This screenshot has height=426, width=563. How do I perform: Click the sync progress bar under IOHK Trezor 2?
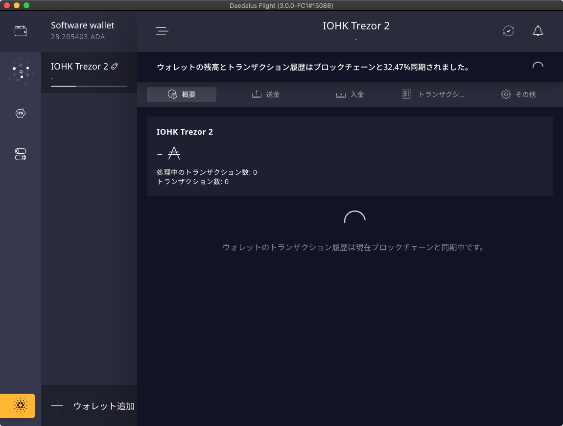(89, 86)
